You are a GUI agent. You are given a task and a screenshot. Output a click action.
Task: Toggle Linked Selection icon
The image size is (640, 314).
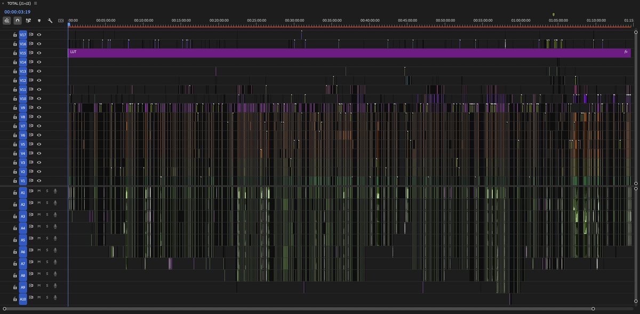pyautogui.click(x=28, y=20)
